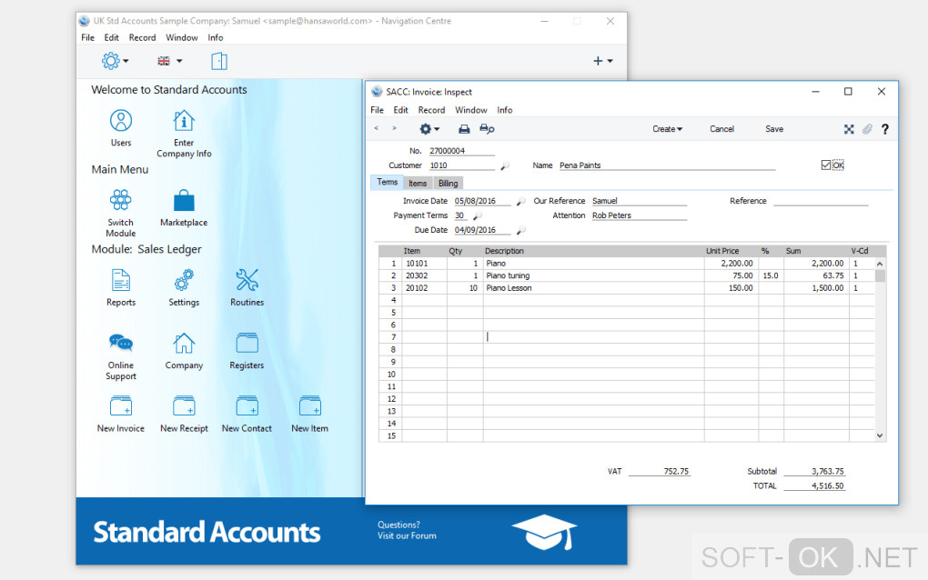This screenshot has height=580, width=928.
Task: Open Window menu in Navigation Centre
Action: click(182, 37)
